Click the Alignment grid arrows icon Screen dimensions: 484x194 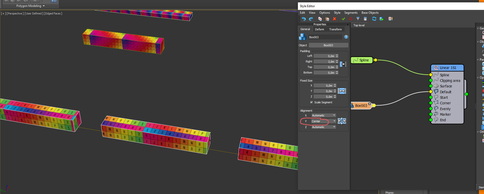342,121
